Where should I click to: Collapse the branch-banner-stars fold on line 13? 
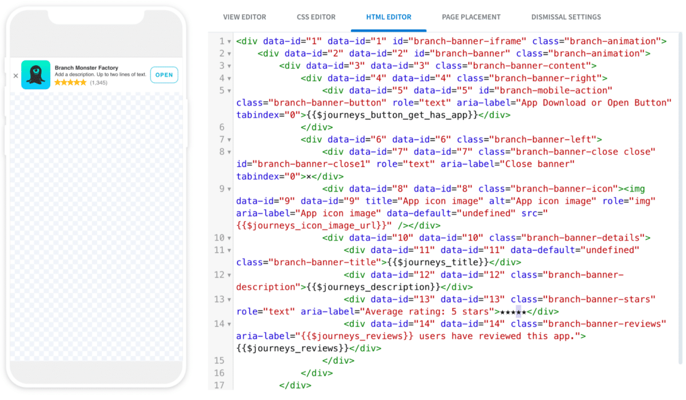coord(228,299)
